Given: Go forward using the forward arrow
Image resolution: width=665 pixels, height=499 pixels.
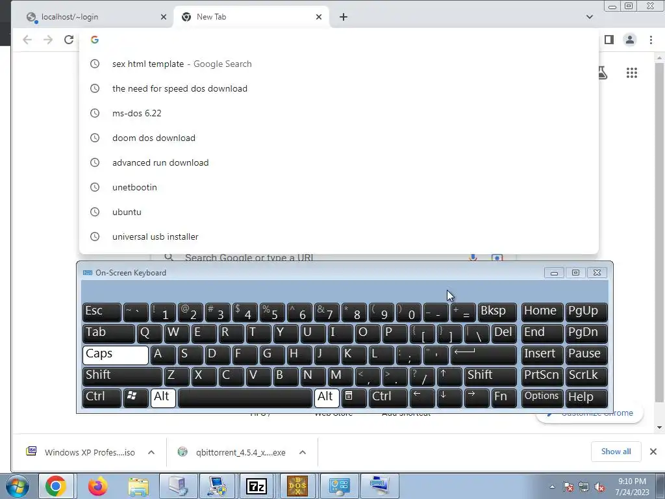Looking at the screenshot, I should (48, 40).
